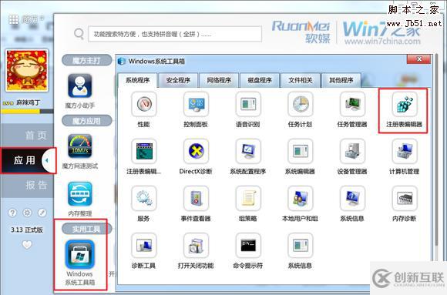Switch to the 其他程序 tab

tap(341, 80)
